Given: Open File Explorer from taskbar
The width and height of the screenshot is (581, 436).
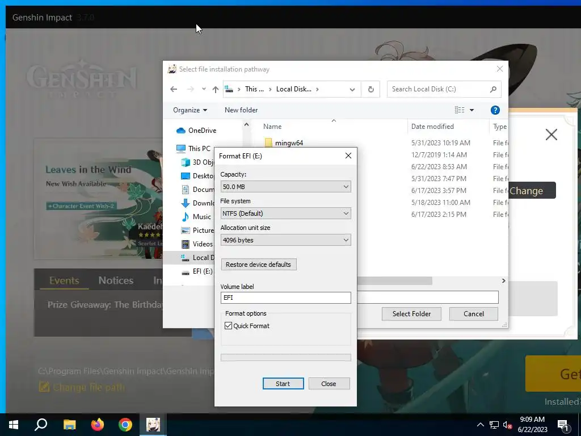Looking at the screenshot, I should [69, 425].
